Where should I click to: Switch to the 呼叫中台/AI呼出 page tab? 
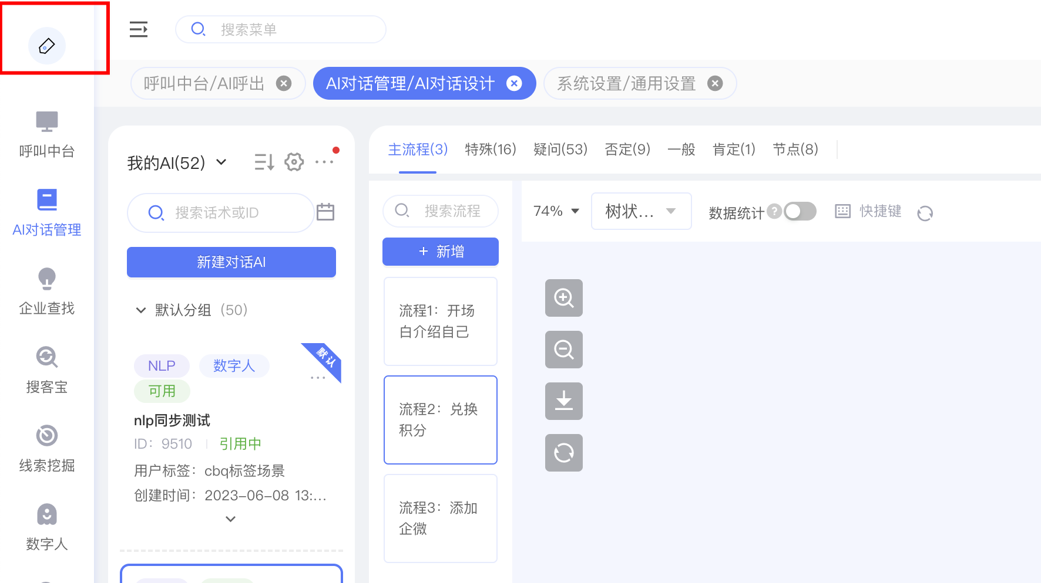point(204,83)
